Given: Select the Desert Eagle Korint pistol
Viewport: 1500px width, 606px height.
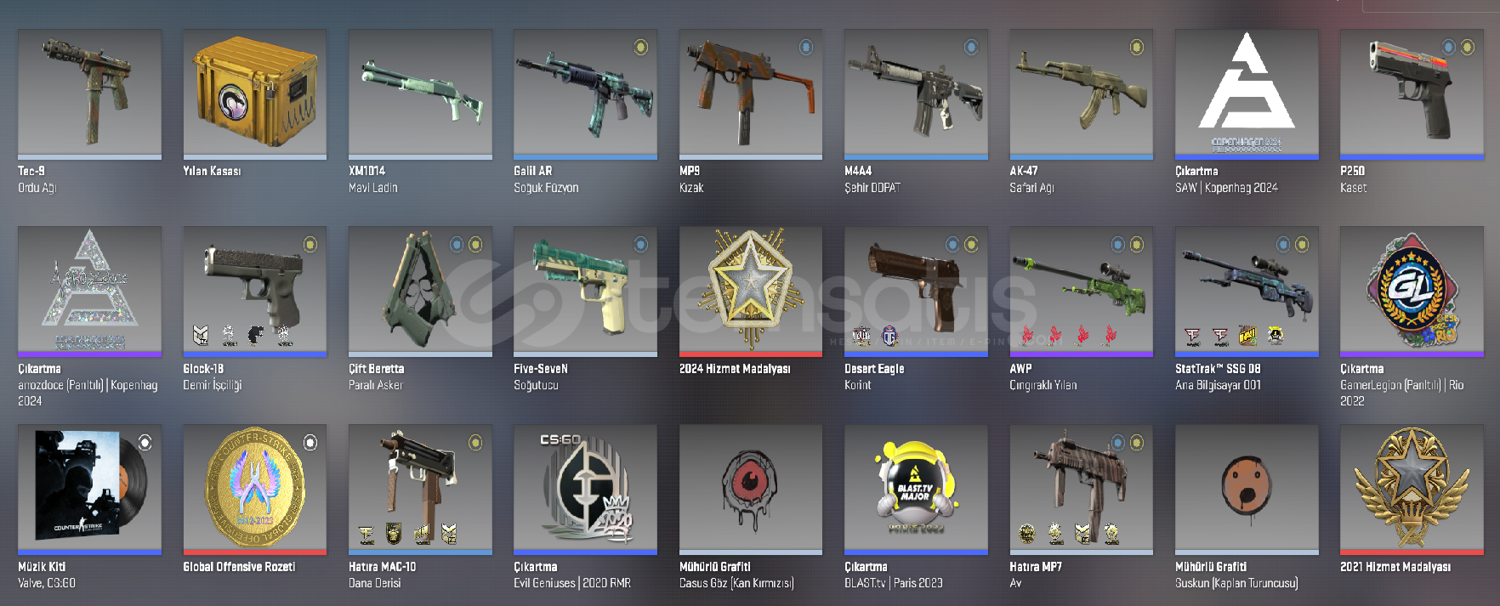Looking at the screenshot, I should tap(916, 292).
